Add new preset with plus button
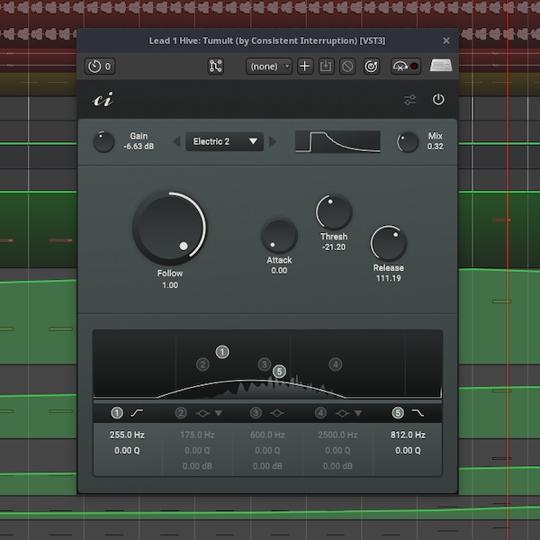540x540 pixels. pyautogui.click(x=305, y=66)
